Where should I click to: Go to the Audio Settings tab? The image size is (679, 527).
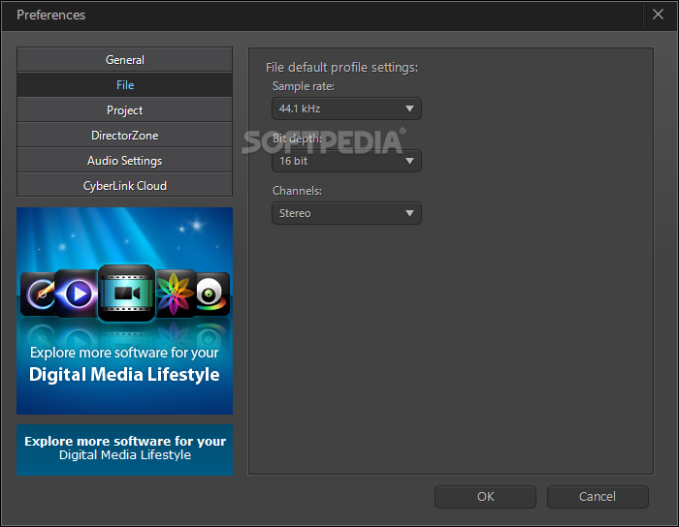click(125, 161)
